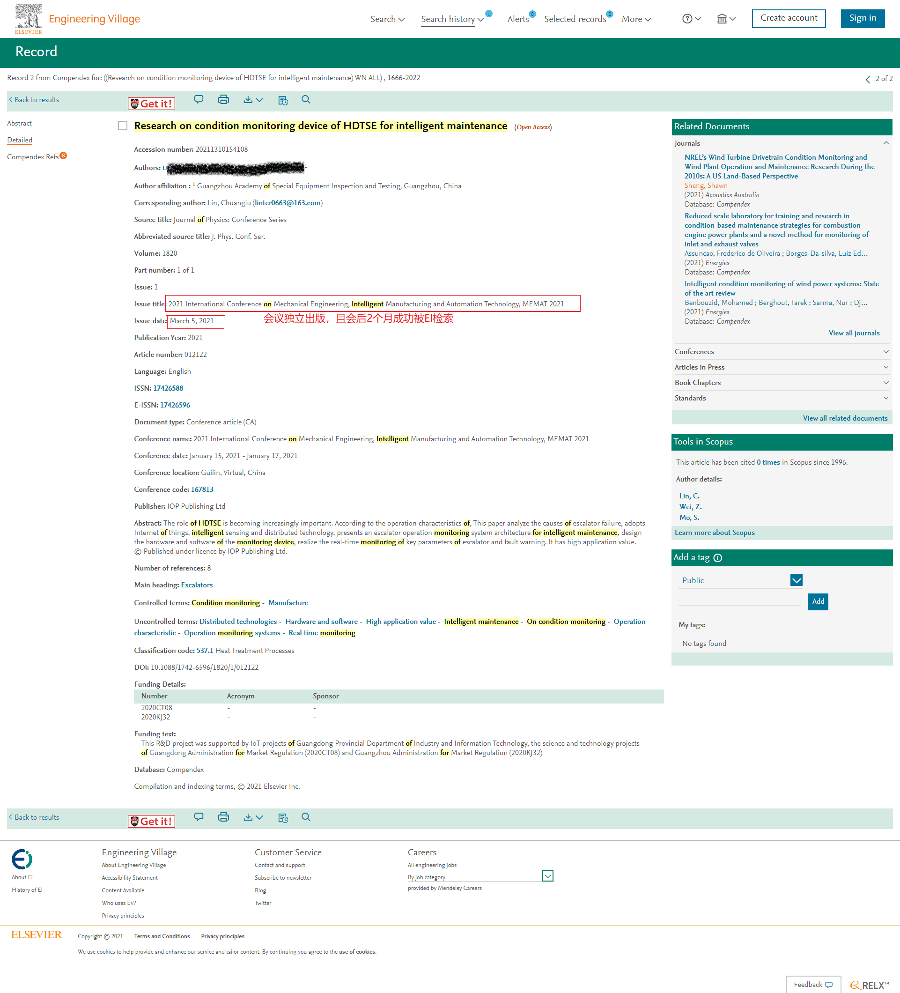The height and width of the screenshot is (993, 900).
Task: Click the E-ISSN 17426596 link
Action: coord(175,405)
